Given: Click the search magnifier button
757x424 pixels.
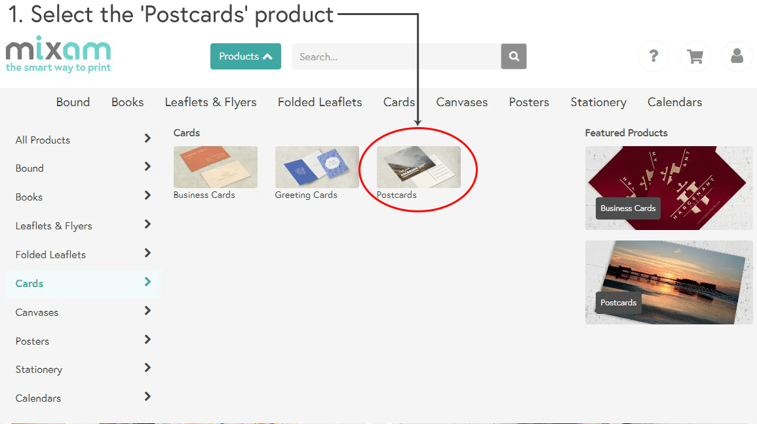Looking at the screenshot, I should point(514,56).
